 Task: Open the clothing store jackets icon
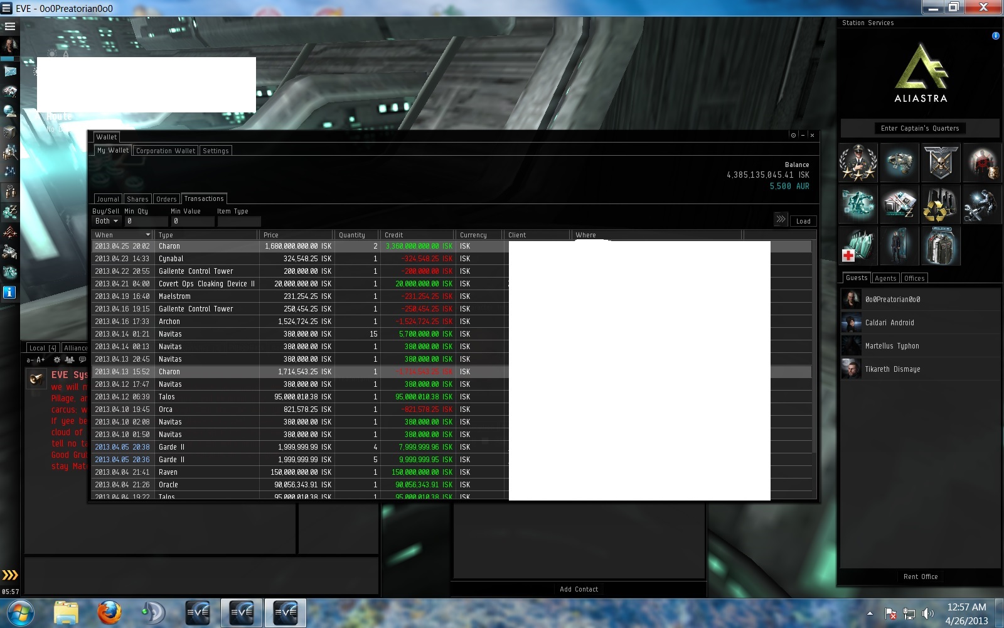coord(941,246)
